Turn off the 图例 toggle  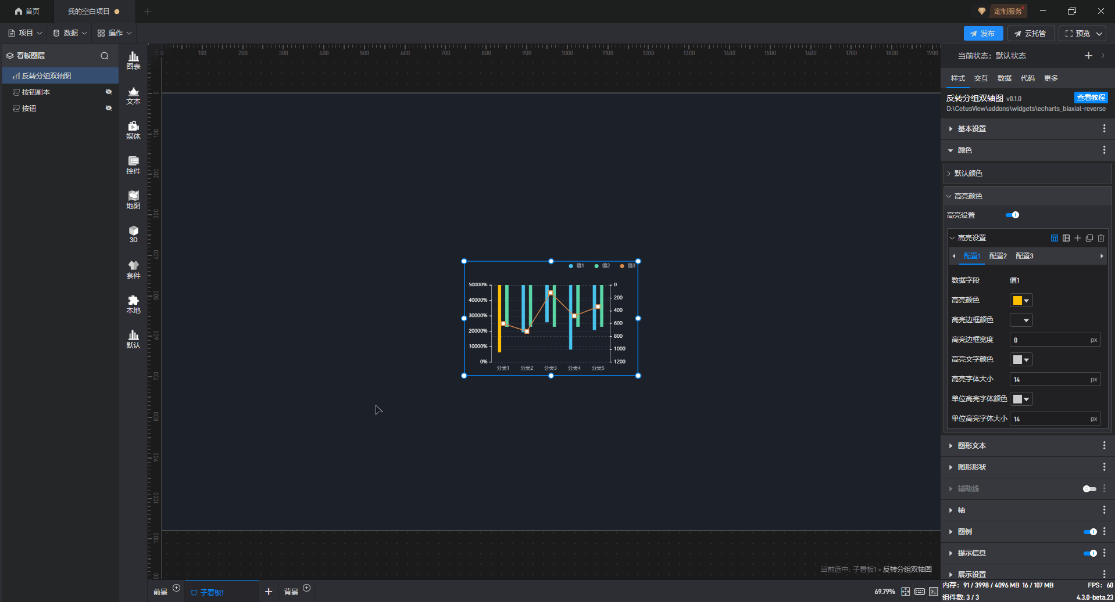point(1089,532)
